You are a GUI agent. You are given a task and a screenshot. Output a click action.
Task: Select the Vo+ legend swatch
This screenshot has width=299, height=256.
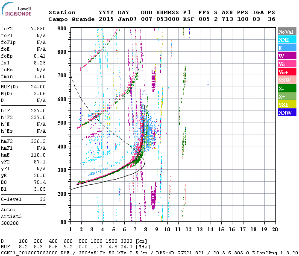coord(287,72)
